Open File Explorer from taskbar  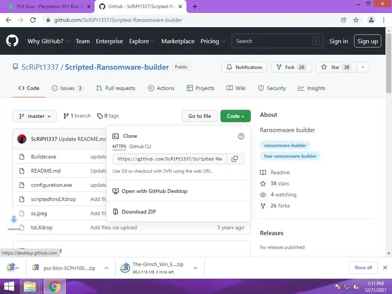point(30,286)
